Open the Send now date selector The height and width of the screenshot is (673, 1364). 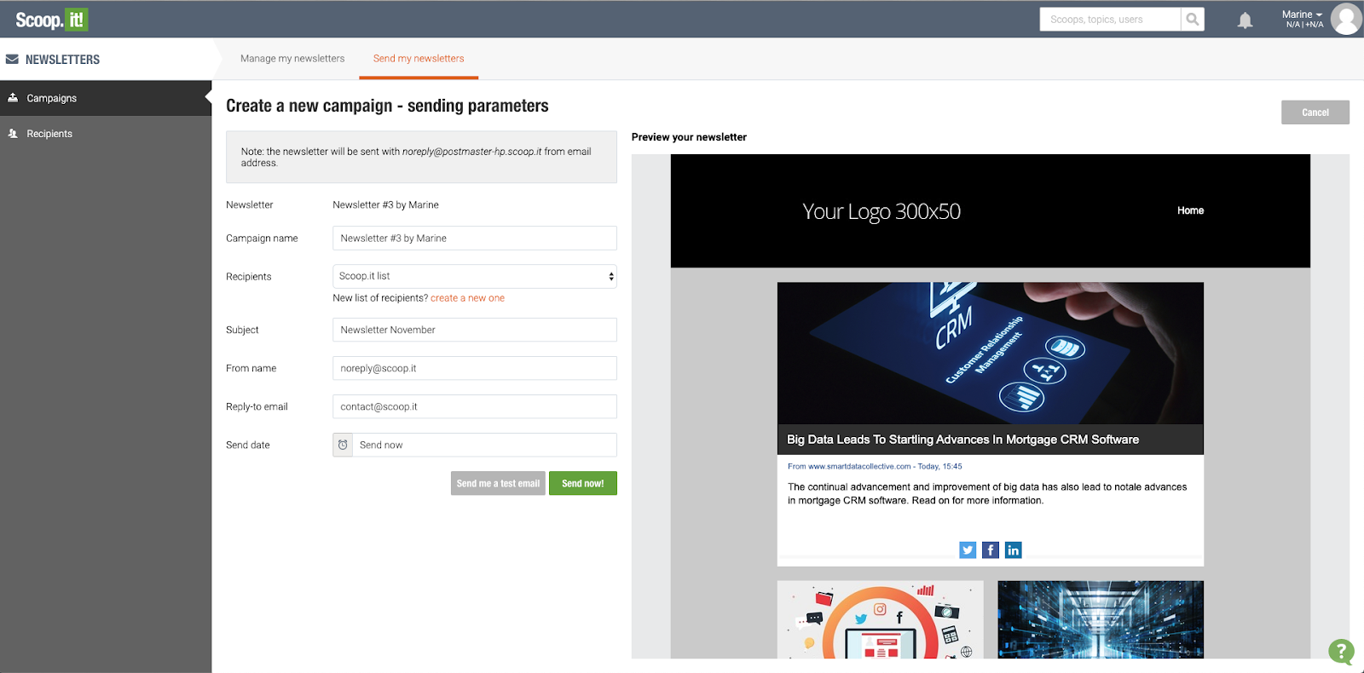tap(484, 445)
